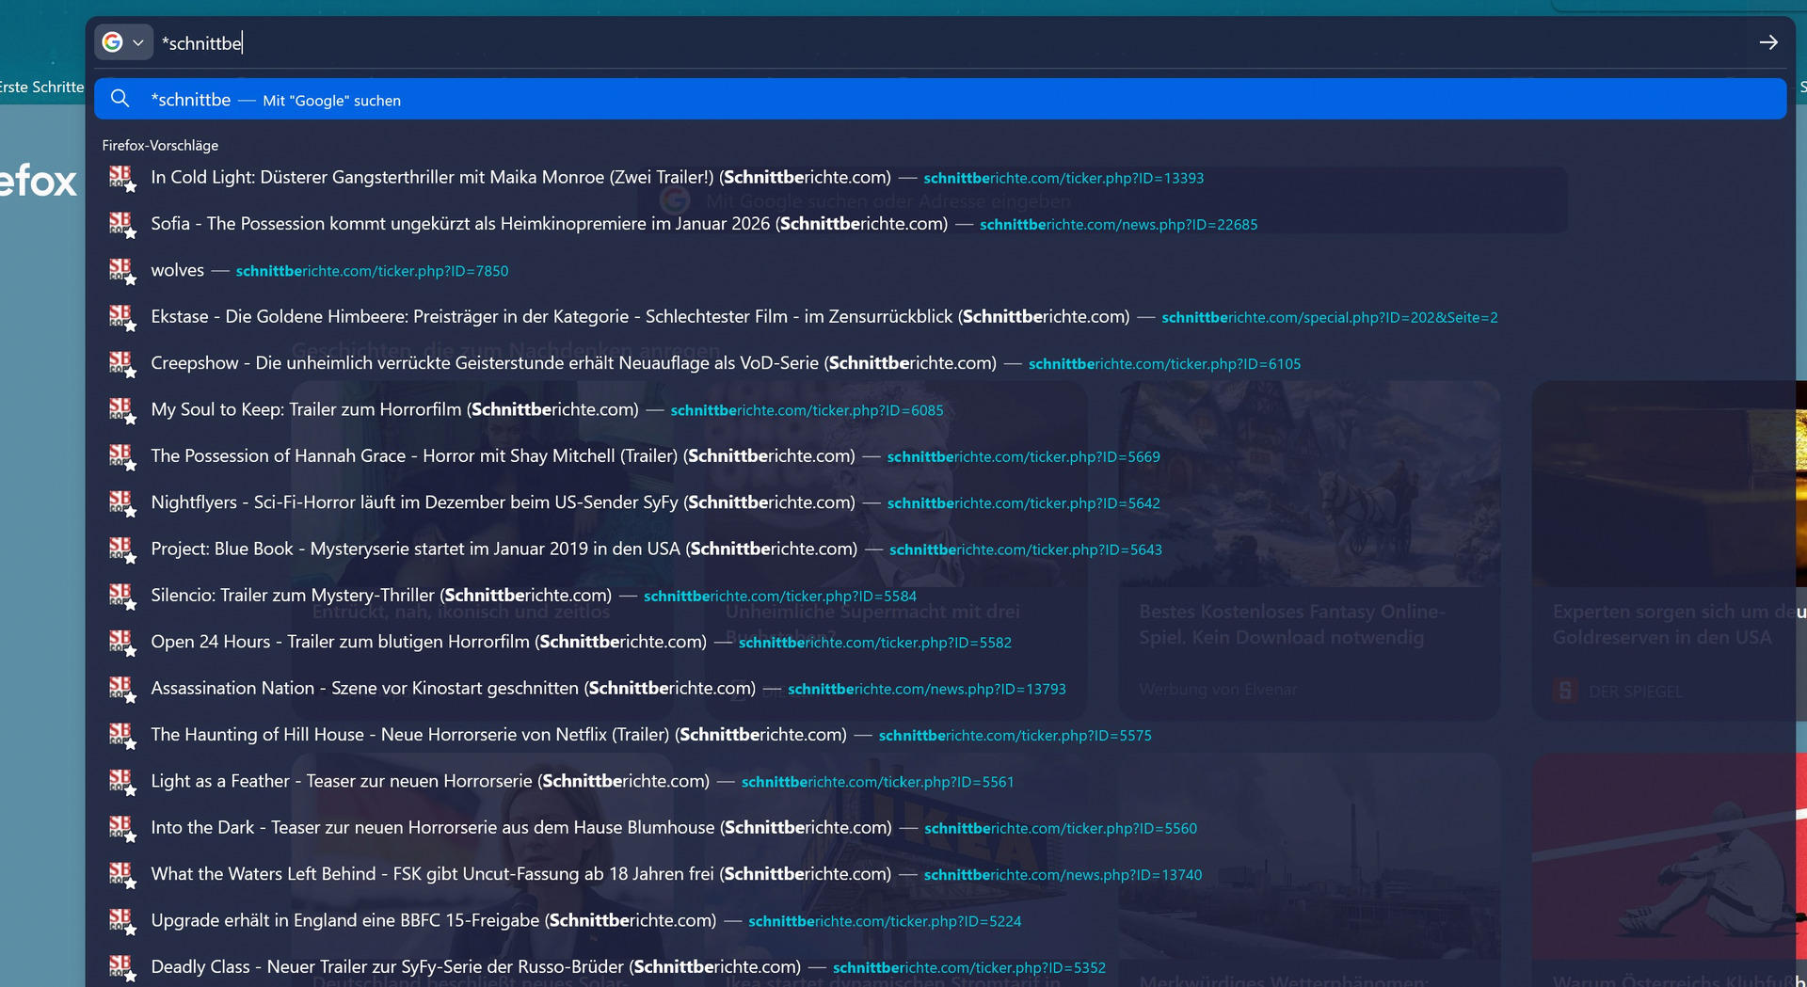Open 'Light as a Feather' teaser suggestion

(x=940, y=781)
